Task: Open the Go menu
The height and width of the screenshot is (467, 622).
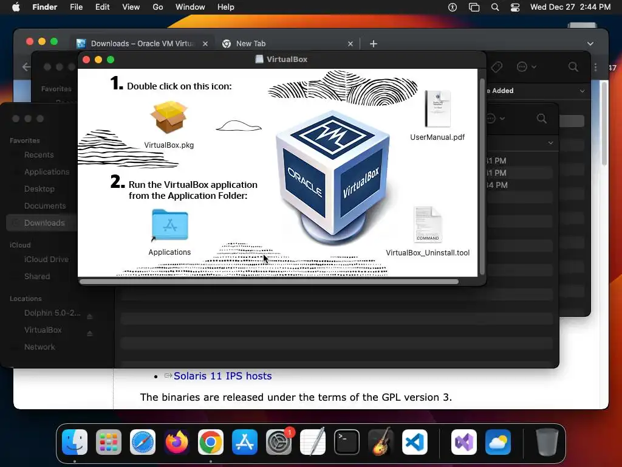Action: coord(158,7)
